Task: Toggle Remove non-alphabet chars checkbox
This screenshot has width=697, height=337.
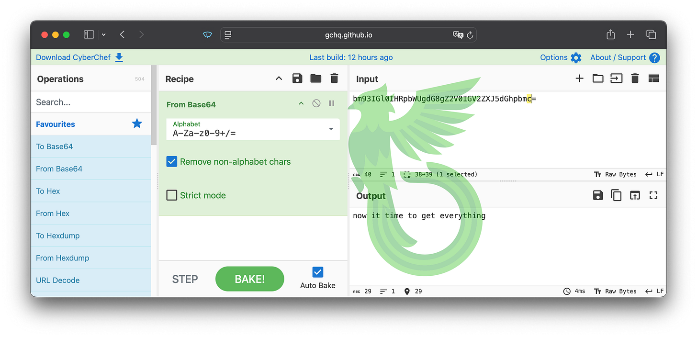Action: (x=172, y=161)
